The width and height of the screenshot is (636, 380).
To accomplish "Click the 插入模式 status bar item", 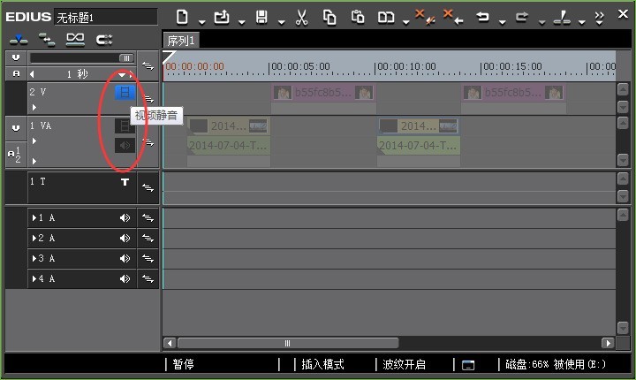I will click(323, 364).
